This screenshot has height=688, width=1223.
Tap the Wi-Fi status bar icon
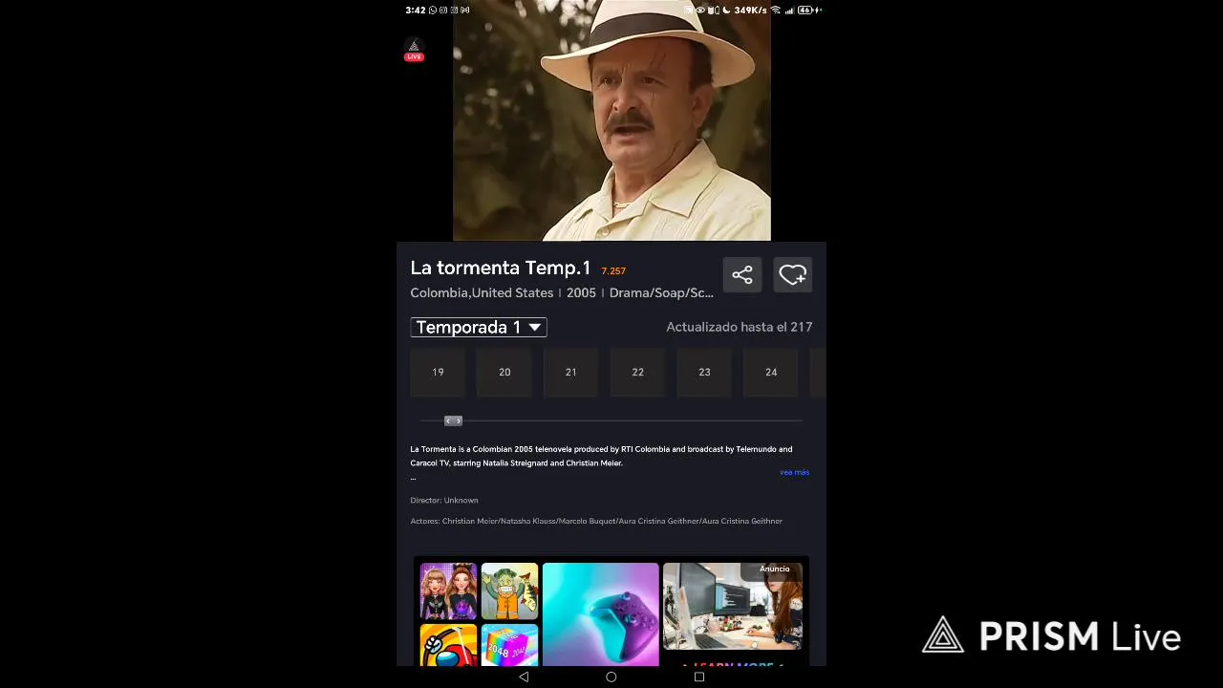pyautogui.click(x=776, y=10)
